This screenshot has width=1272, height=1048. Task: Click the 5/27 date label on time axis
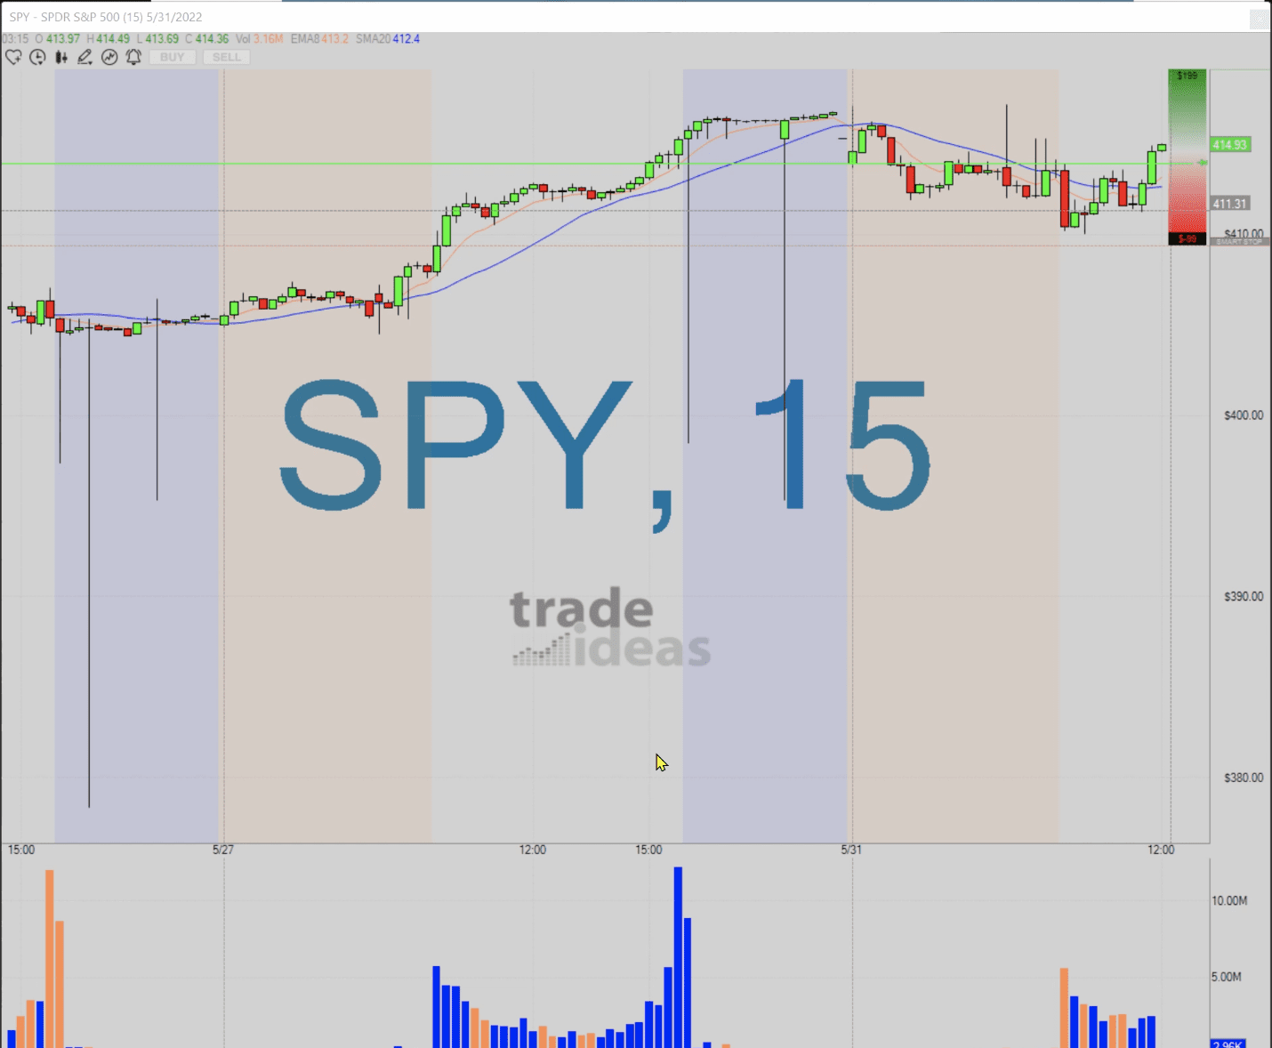tap(223, 850)
